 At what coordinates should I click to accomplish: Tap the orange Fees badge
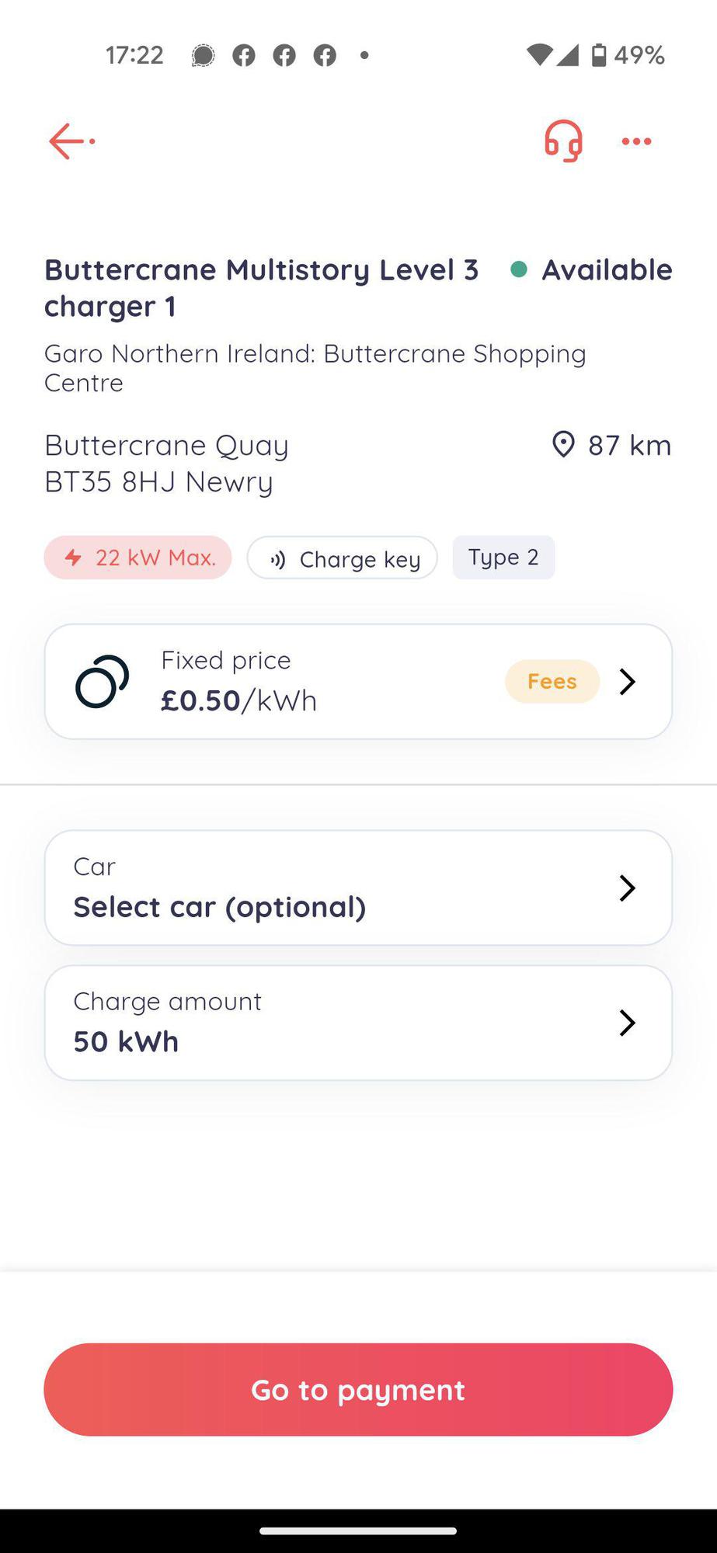click(552, 682)
